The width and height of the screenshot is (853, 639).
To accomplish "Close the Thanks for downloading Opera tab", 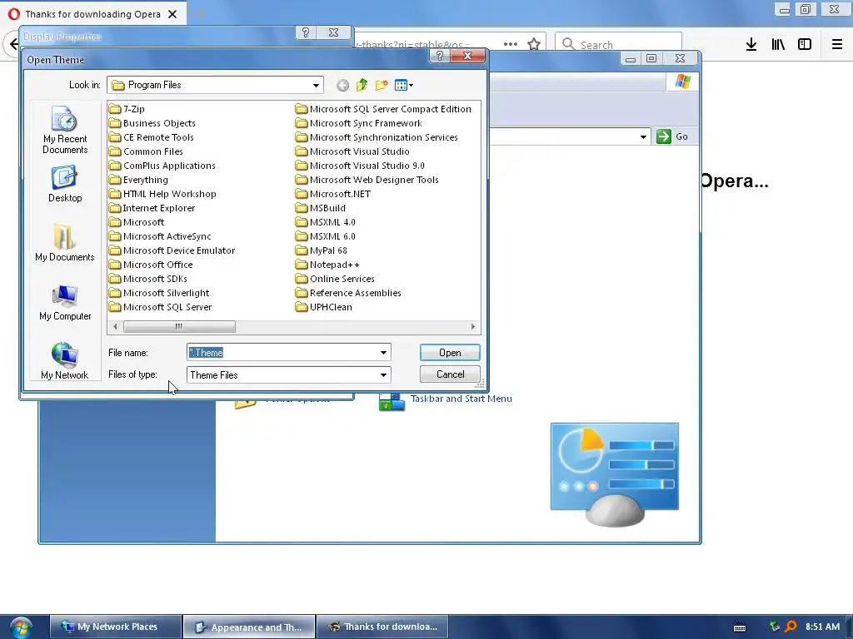I will 172,14.
